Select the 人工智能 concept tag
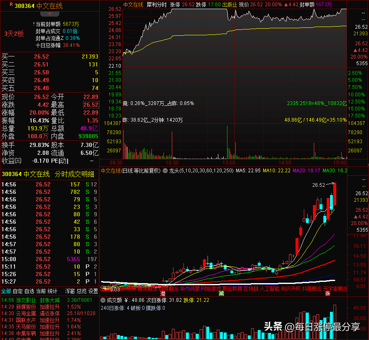Image resolution: width=369 pixels, height=340 pixels. coord(269,289)
